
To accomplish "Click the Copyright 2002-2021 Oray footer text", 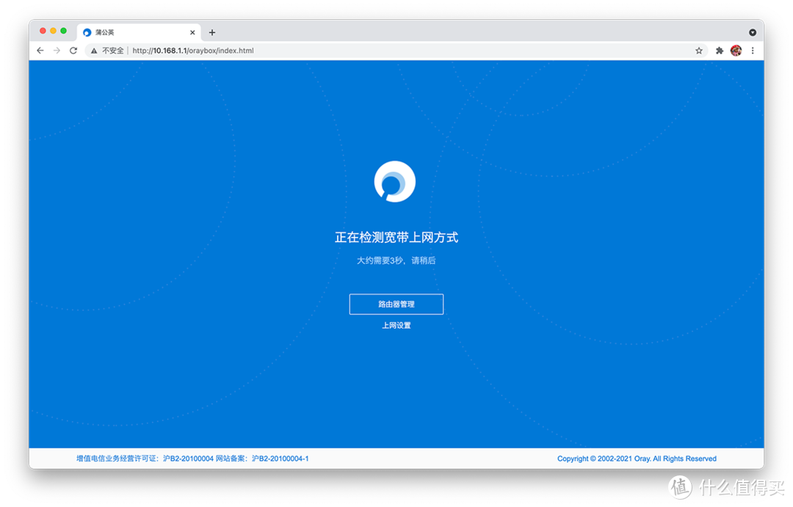I will (x=637, y=459).
